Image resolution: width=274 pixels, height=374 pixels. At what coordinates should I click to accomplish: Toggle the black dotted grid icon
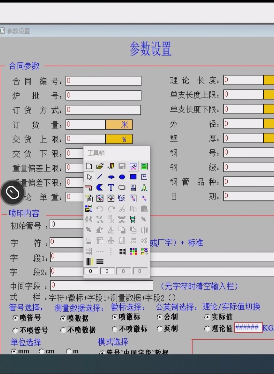point(122,252)
